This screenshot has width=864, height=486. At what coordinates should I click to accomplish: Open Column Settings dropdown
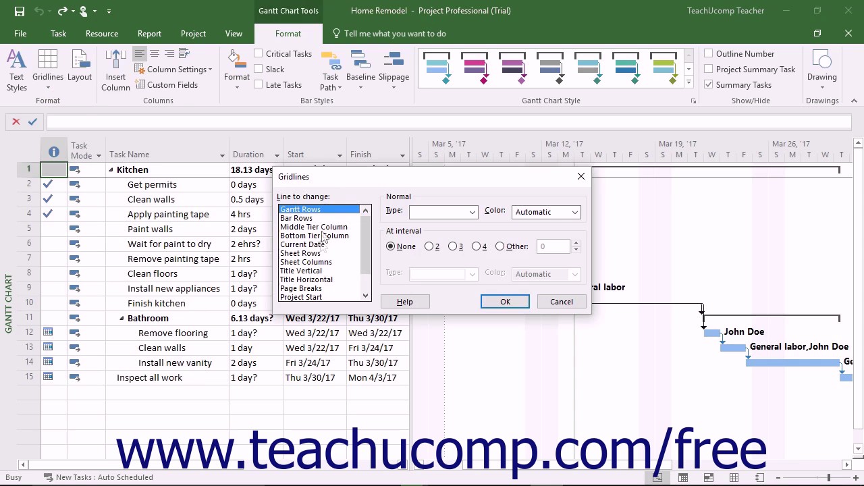(x=173, y=70)
